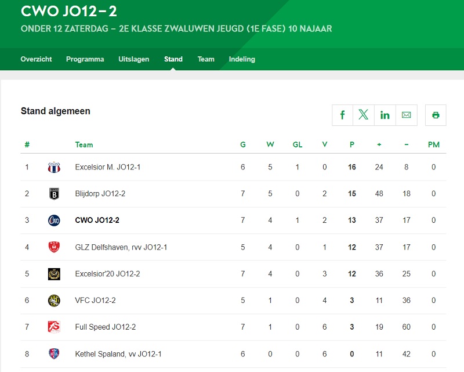Open team Blijdorp JO12-2 link
Viewport: 464px width, 372px height.
(x=100, y=194)
